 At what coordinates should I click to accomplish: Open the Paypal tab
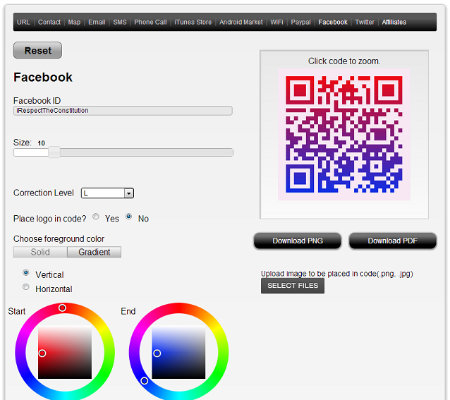300,22
